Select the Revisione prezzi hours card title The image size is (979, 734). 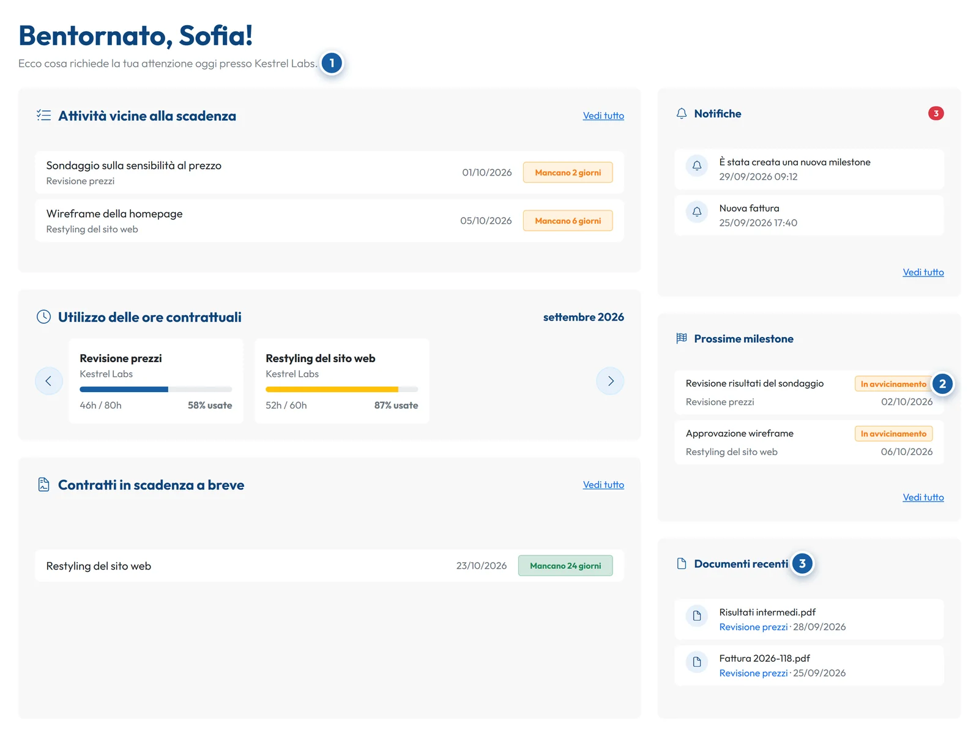pyautogui.click(x=121, y=358)
